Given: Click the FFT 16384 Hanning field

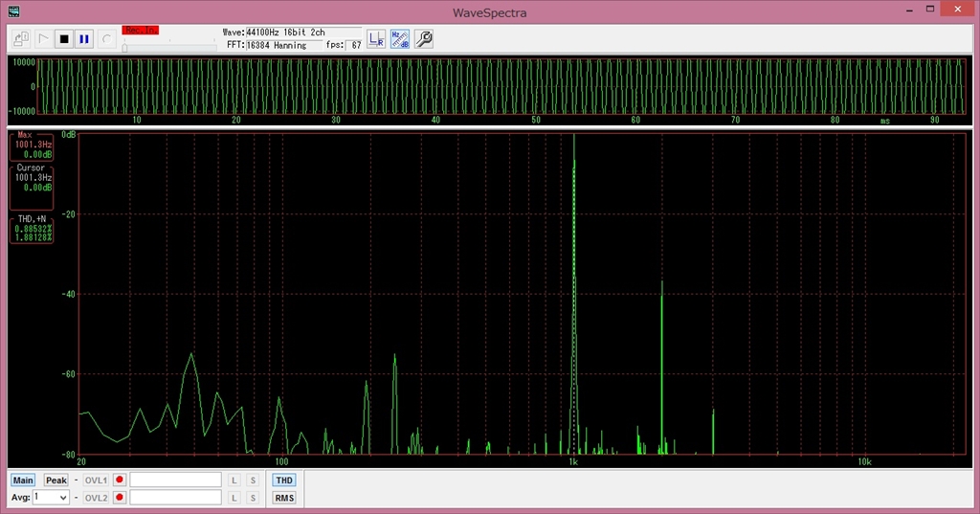Looking at the screenshot, I should [x=283, y=45].
